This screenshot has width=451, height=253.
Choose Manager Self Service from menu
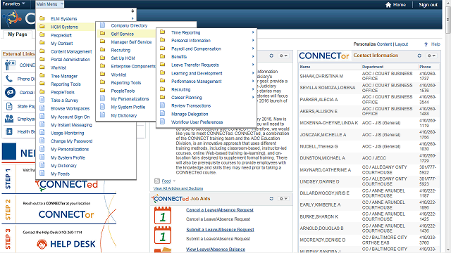[131, 42]
